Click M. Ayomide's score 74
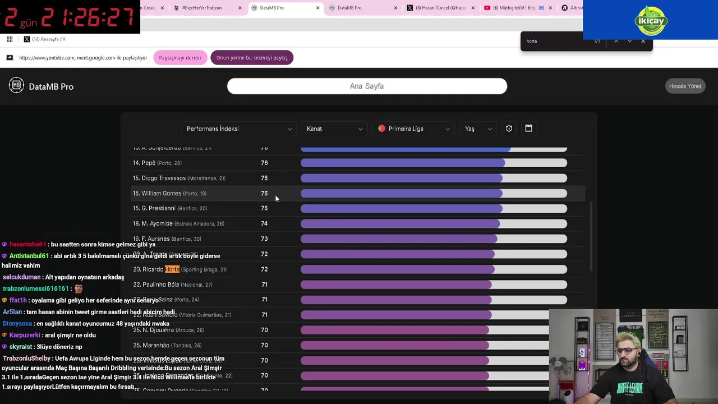718x404 pixels. [x=264, y=223]
